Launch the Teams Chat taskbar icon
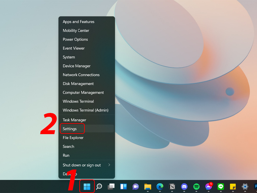 pyautogui.click(x=136, y=187)
